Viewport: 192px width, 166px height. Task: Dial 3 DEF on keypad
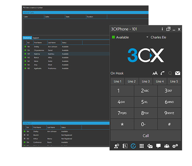169,91
